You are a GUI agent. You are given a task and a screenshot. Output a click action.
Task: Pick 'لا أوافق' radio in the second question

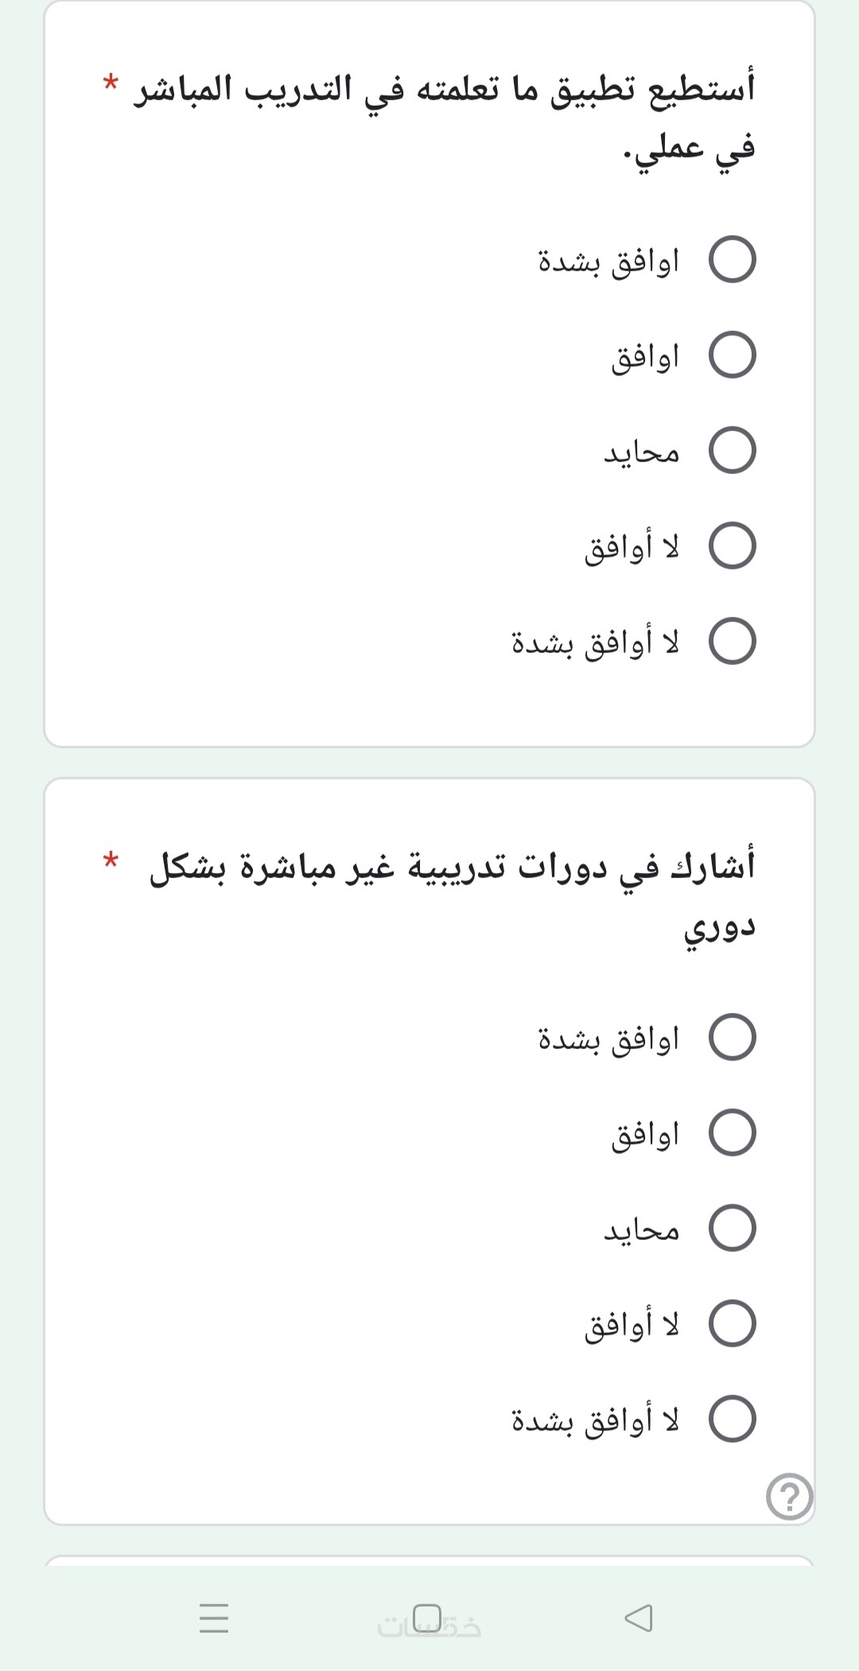pos(732,1324)
